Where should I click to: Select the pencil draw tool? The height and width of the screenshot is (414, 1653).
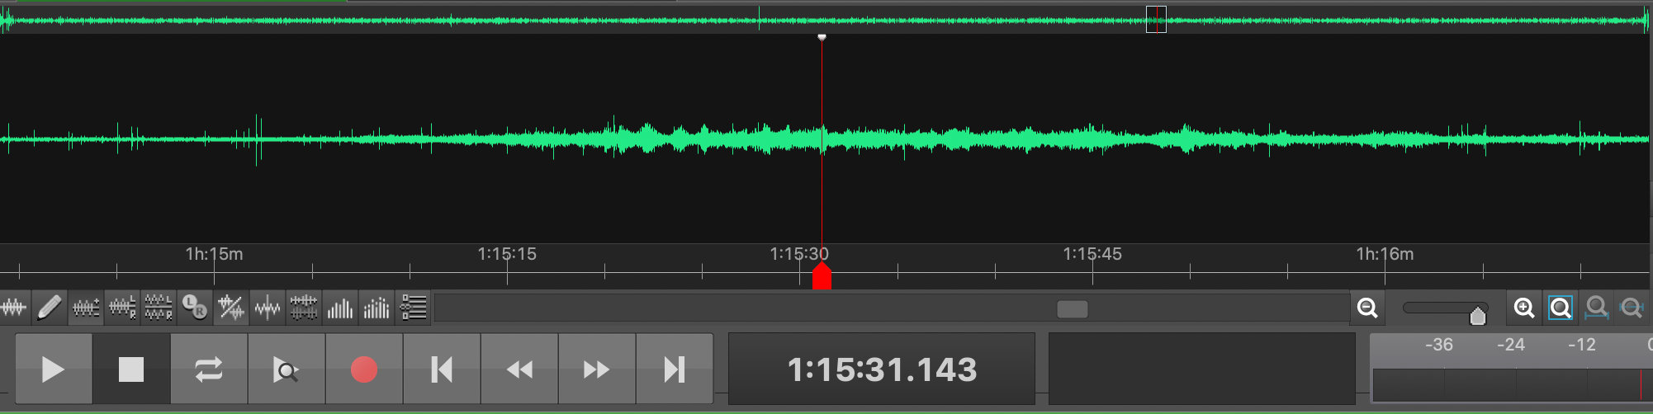(x=50, y=308)
